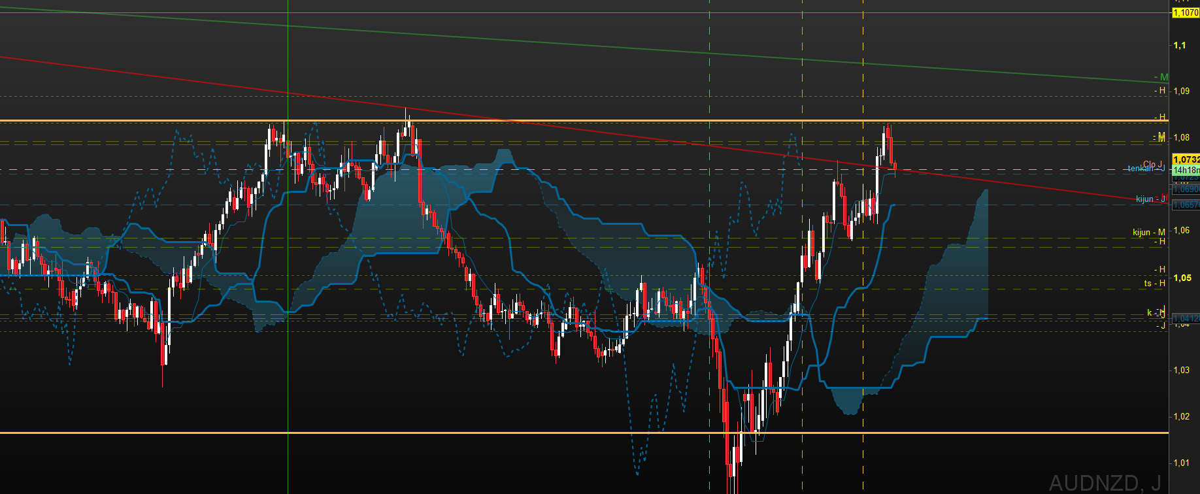This screenshot has height=494, width=1200.
Task: Select the "tenkan - J" level label
Action: point(1144,169)
